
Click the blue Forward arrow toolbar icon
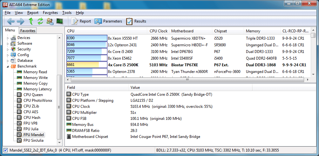[21, 21]
